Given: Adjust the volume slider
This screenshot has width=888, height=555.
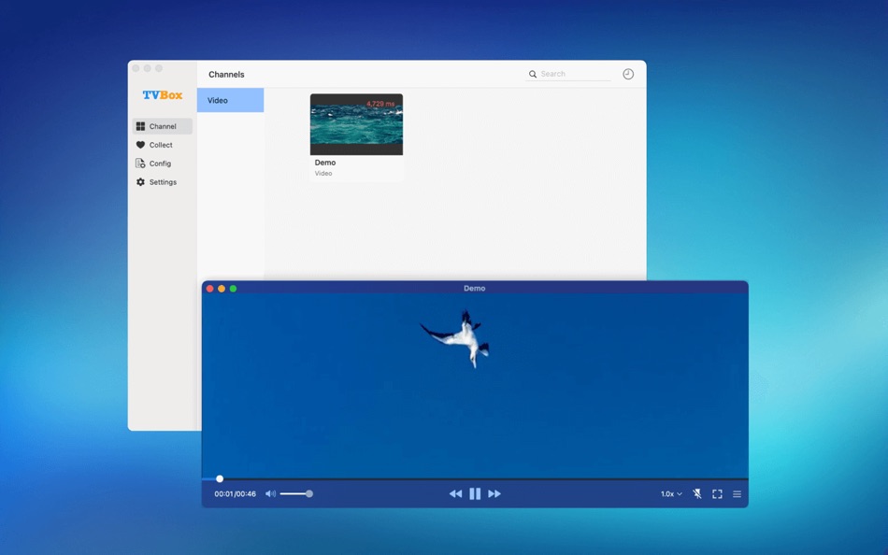Looking at the screenshot, I should click(296, 494).
